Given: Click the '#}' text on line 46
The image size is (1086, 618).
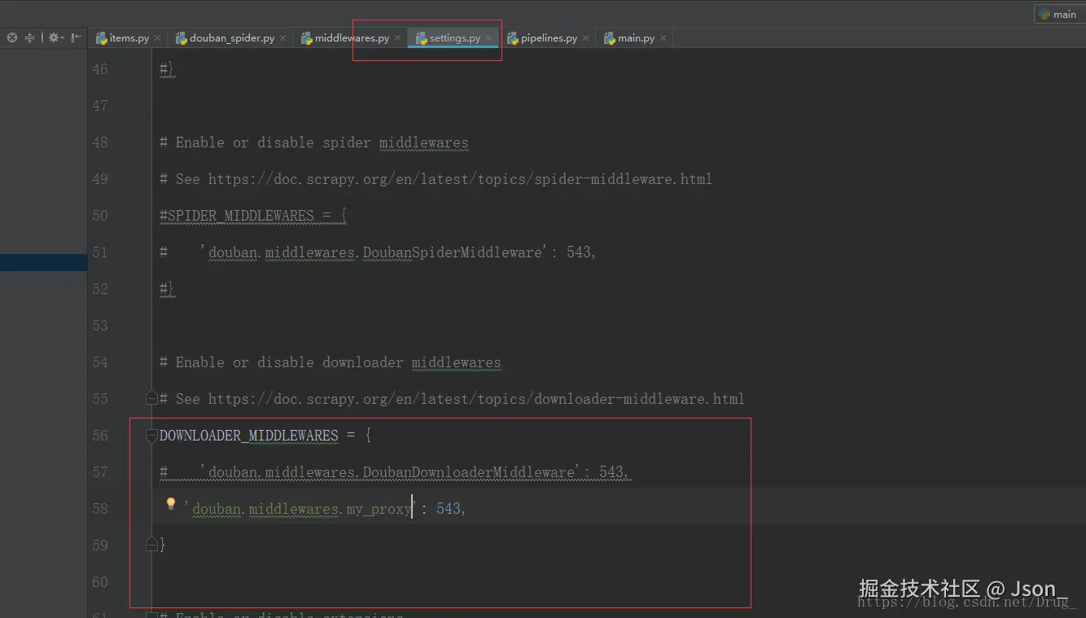Looking at the screenshot, I should coord(167,69).
